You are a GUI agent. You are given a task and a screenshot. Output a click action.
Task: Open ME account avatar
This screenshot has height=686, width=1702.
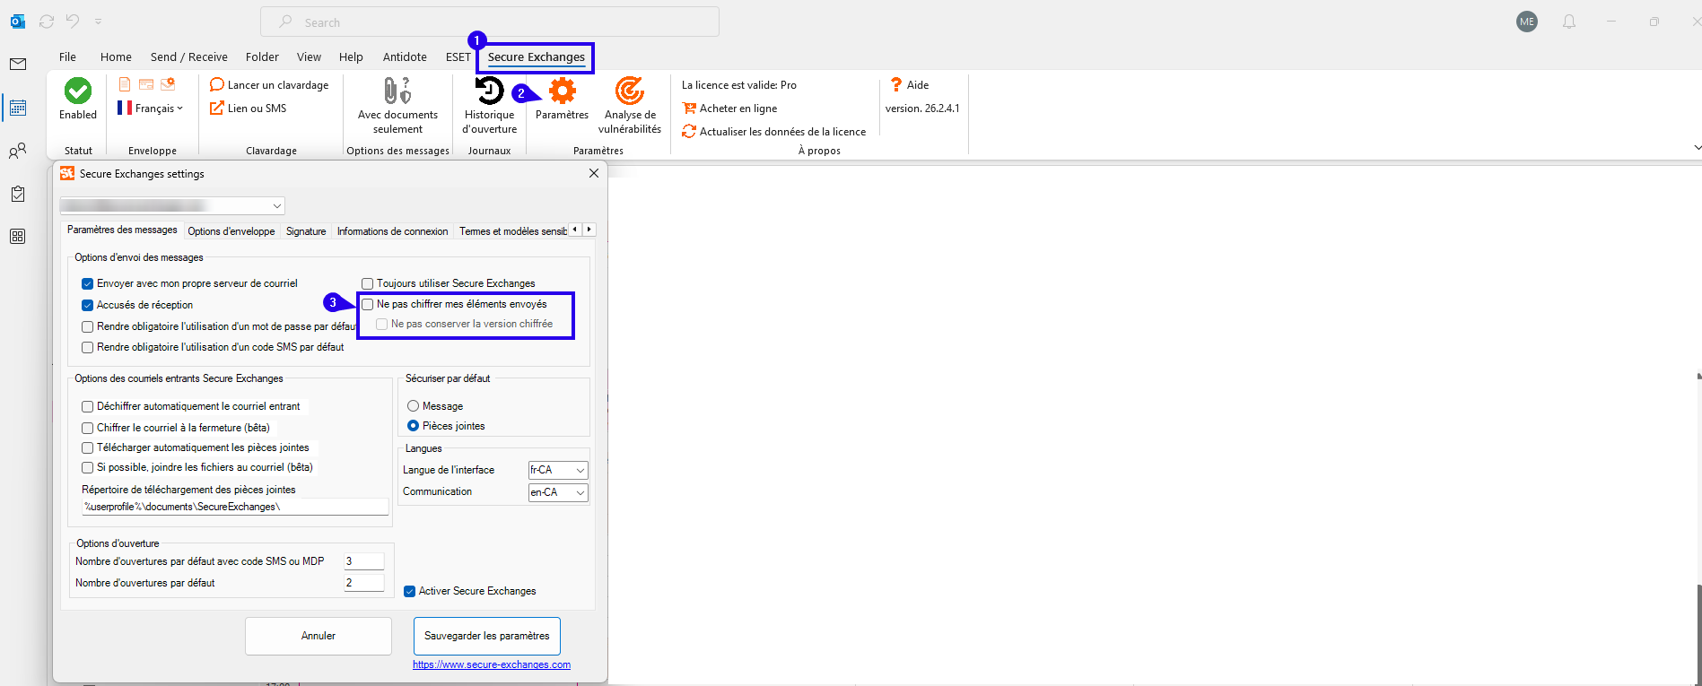click(1527, 22)
